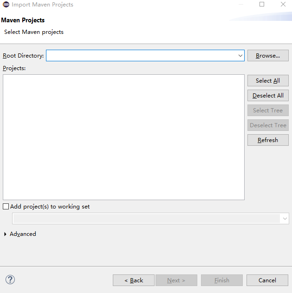Viewport: 292px width, 293px height.
Task: Click the Refresh button
Action: [268, 140]
